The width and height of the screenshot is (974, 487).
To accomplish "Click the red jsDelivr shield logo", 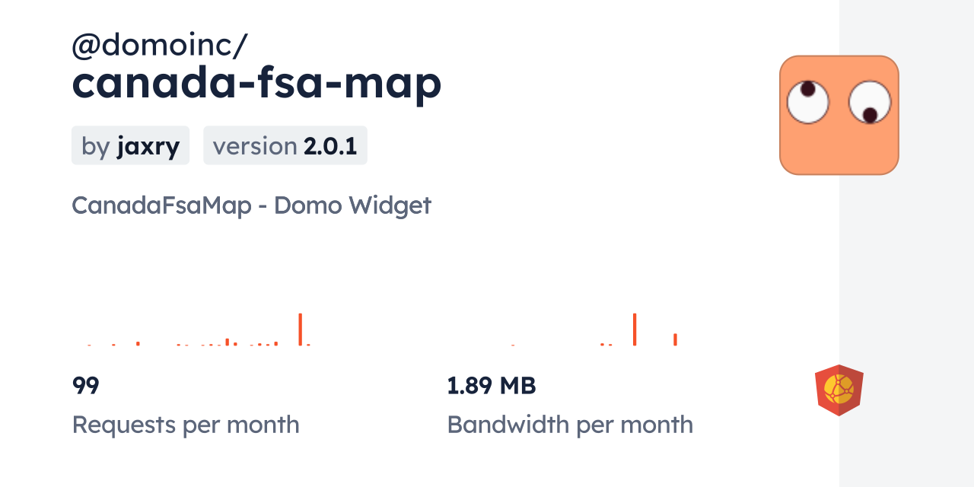I will (x=839, y=390).
